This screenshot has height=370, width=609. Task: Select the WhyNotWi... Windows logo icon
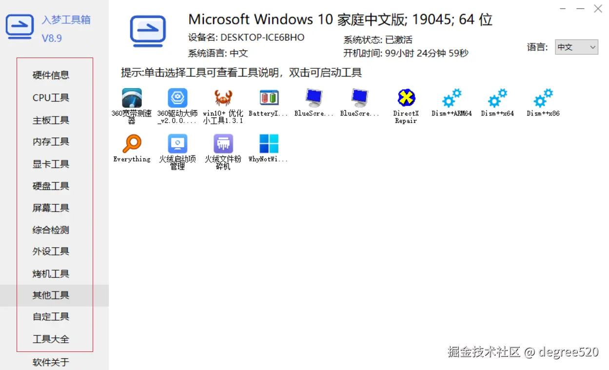coord(269,144)
